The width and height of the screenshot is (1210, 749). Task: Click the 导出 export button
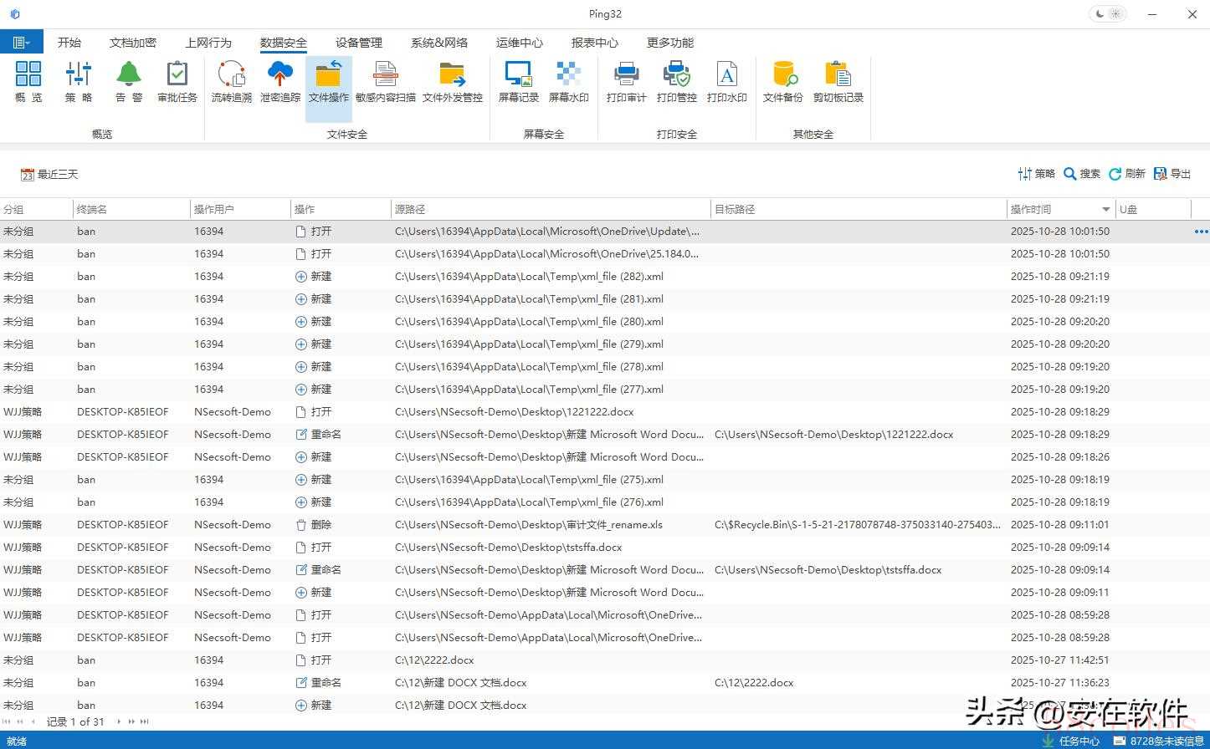coord(1172,174)
